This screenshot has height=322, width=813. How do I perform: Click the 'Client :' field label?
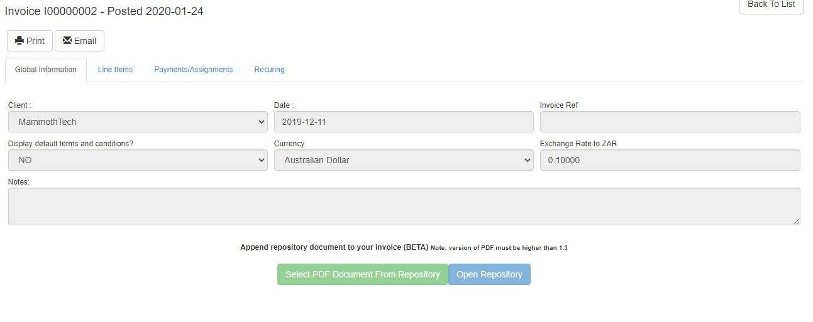point(19,105)
